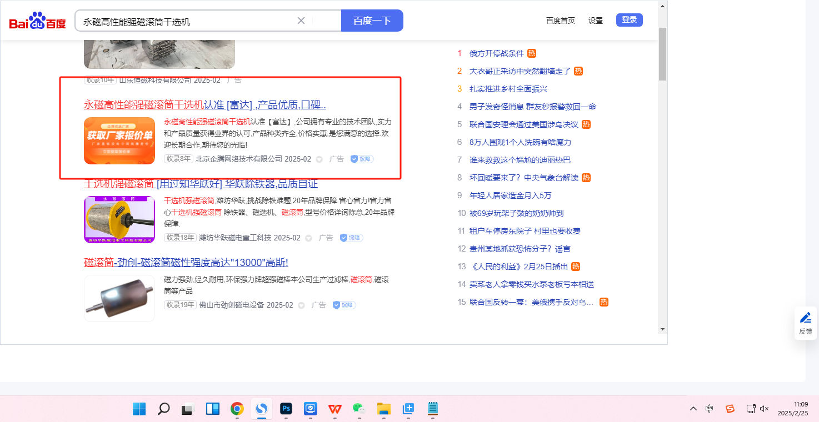The height and width of the screenshot is (422, 819).
Task: Open hot search item 俄方开停战条件
Action: (x=496, y=53)
